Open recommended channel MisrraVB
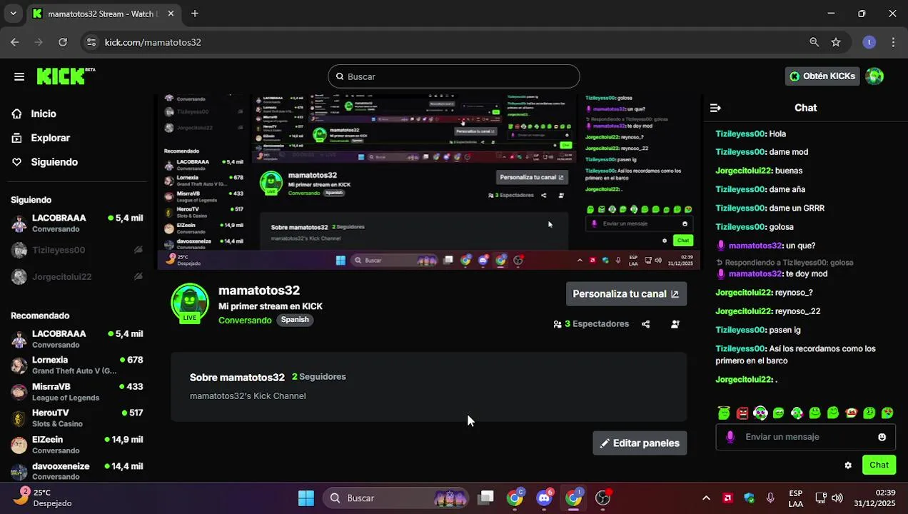Image resolution: width=908 pixels, height=514 pixels. click(77, 392)
